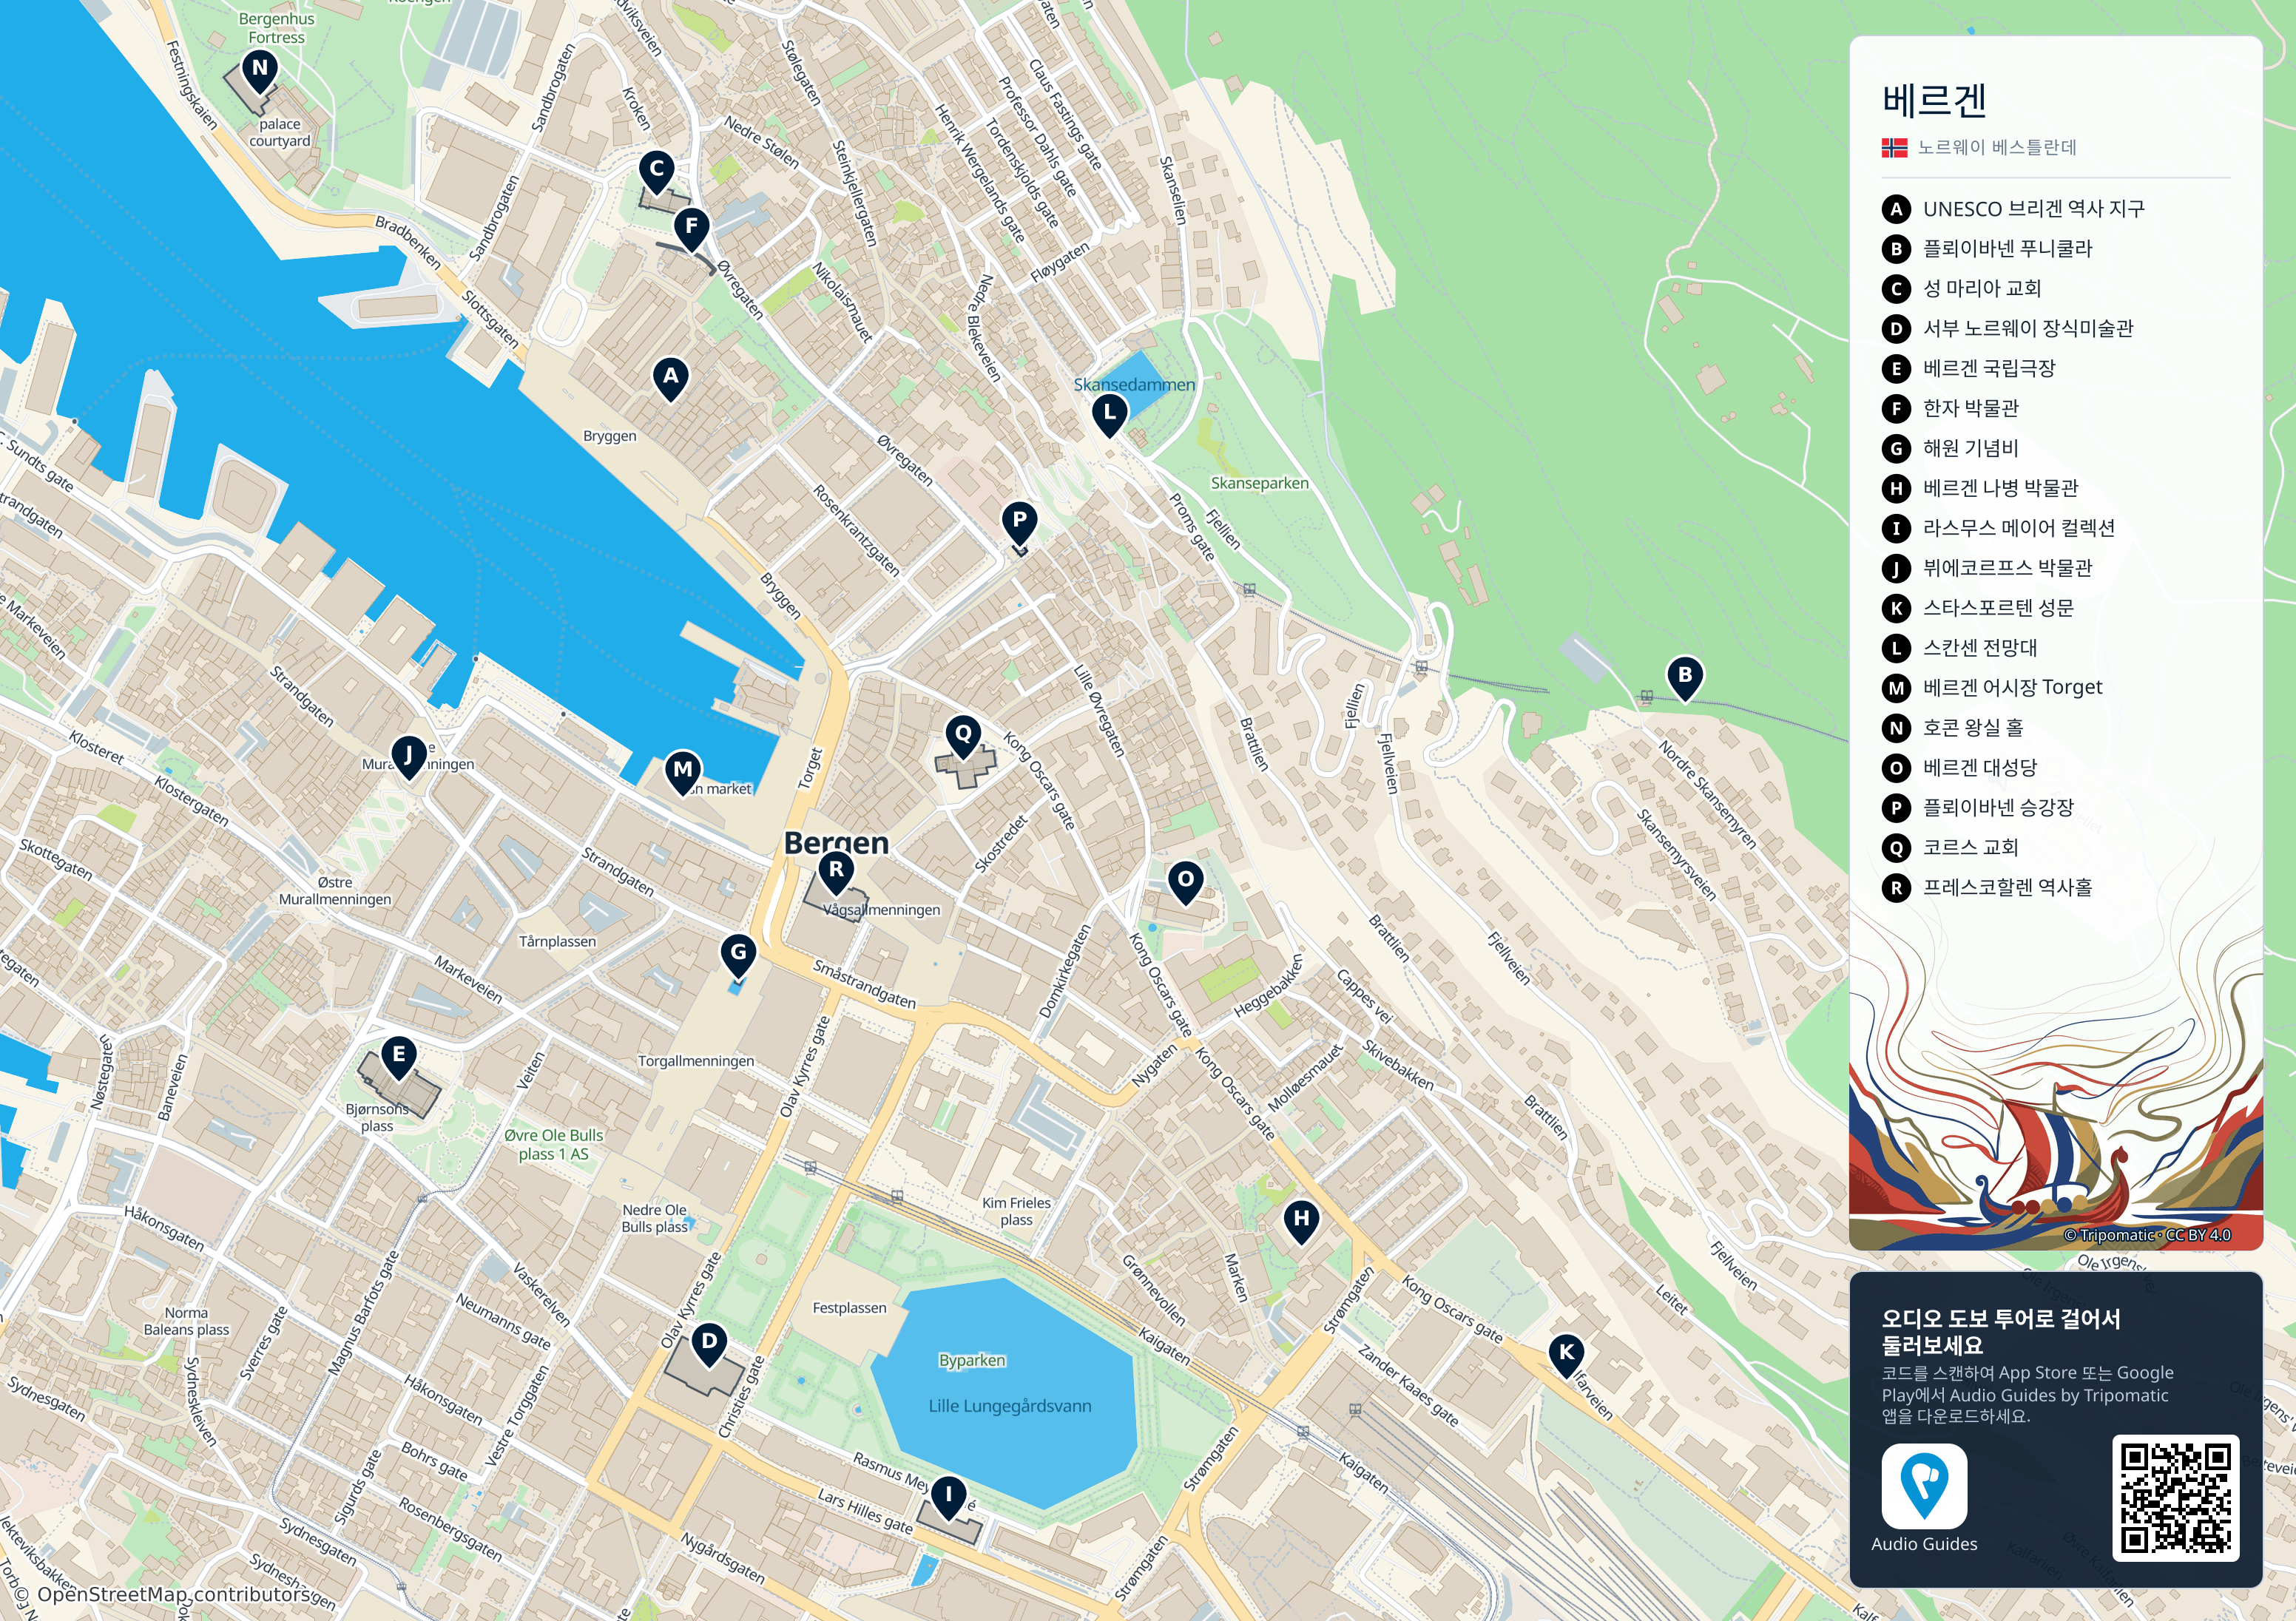The width and height of the screenshot is (2296, 1621).
Task: Select legend entry '베르겐 어시장 Torget'
Action: click(x=2012, y=688)
